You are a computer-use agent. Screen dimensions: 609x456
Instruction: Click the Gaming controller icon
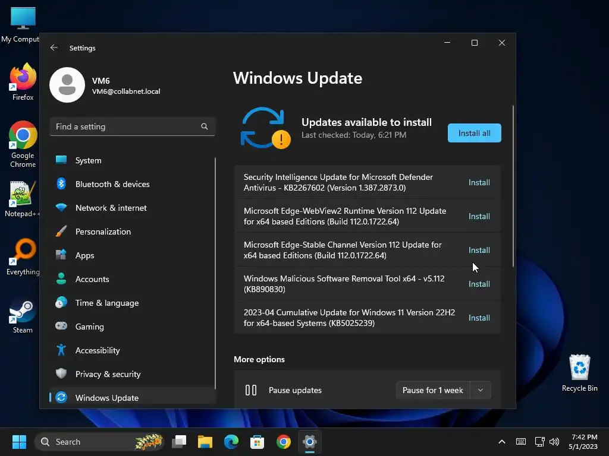(61, 326)
